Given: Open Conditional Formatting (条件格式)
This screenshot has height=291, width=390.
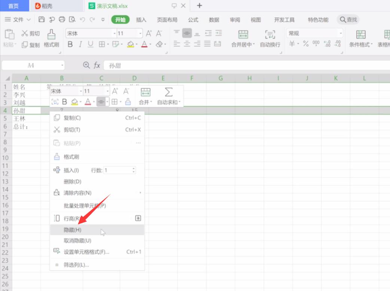Looking at the screenshot, I should [361, 39].
